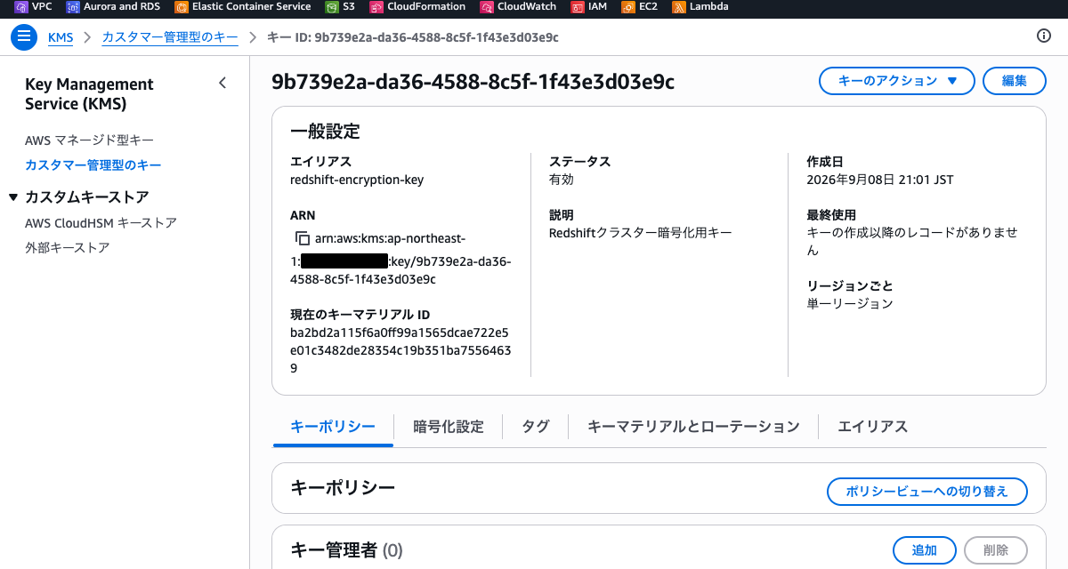
Task: Open 外部キーストア in sidebar
Action: [x=68, y=248]
